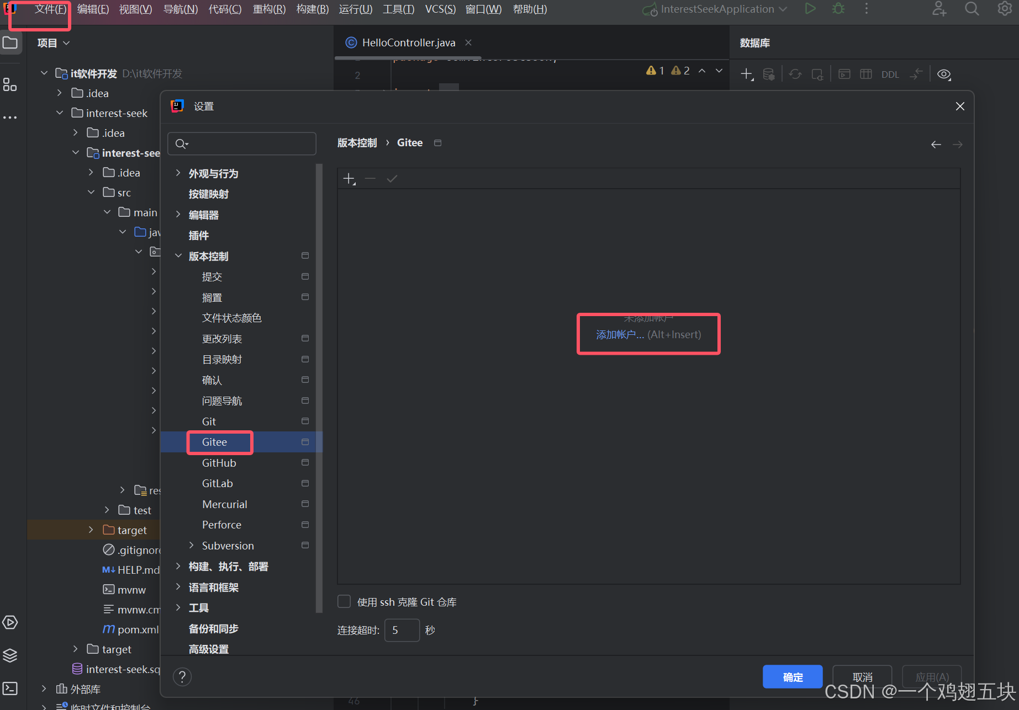
Task: Open the Terminal tool window icon
Action: pos(10,688)
